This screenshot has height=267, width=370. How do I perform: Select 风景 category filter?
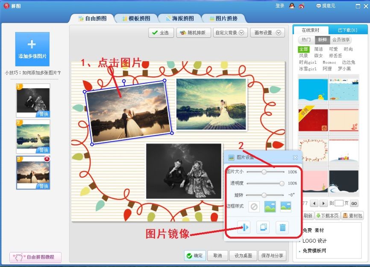point(303,56)
